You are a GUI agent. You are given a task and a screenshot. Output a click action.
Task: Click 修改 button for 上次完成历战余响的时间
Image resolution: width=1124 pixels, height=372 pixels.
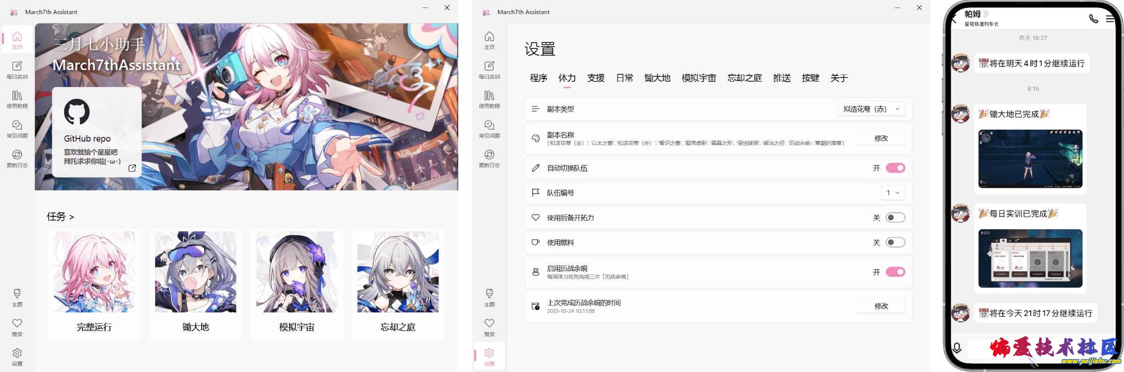coord(881,306)
